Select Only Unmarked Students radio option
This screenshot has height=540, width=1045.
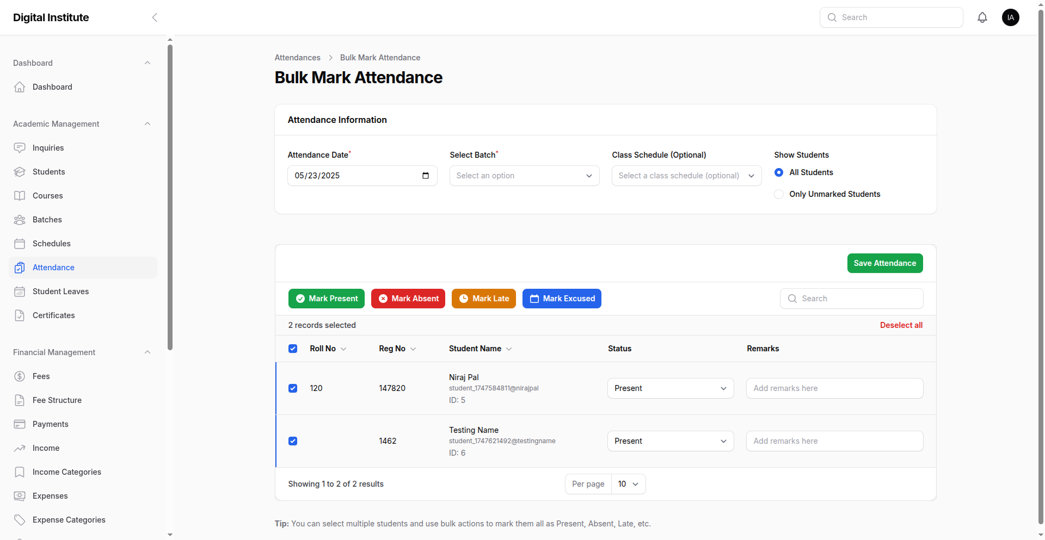click(779, 194)
